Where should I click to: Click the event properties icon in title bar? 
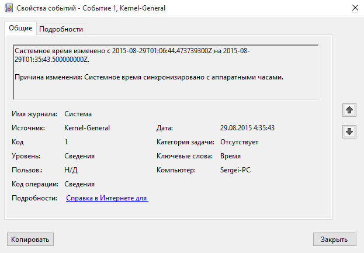(9, 8)
